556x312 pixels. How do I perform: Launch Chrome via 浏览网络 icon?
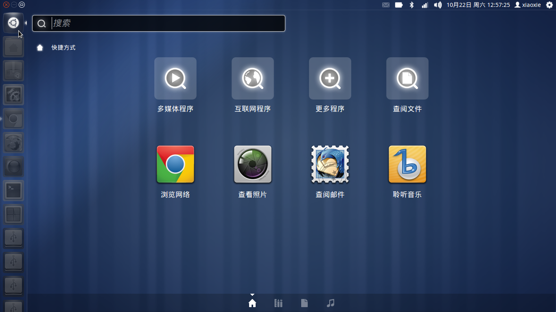coord(175,165)
